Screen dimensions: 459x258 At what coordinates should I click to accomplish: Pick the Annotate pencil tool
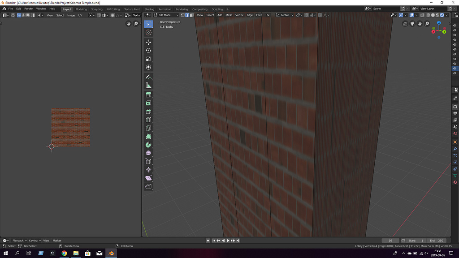(148, 77)
